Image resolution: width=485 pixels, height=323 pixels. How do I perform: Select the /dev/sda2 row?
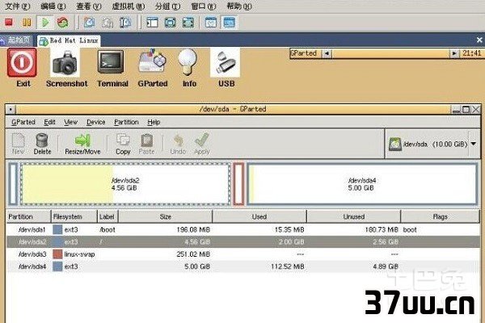coord(243,241)
